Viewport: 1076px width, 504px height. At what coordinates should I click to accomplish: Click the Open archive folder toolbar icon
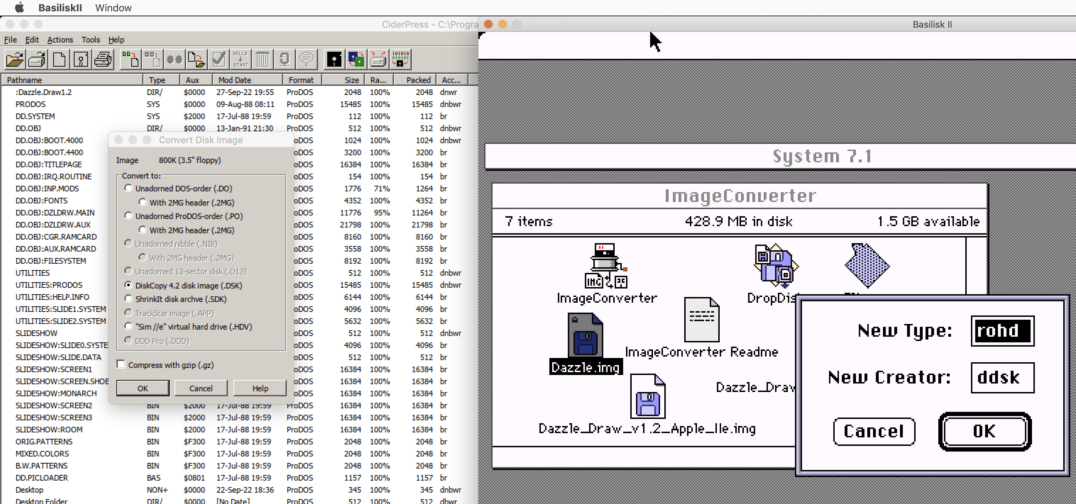pos(15,59)
